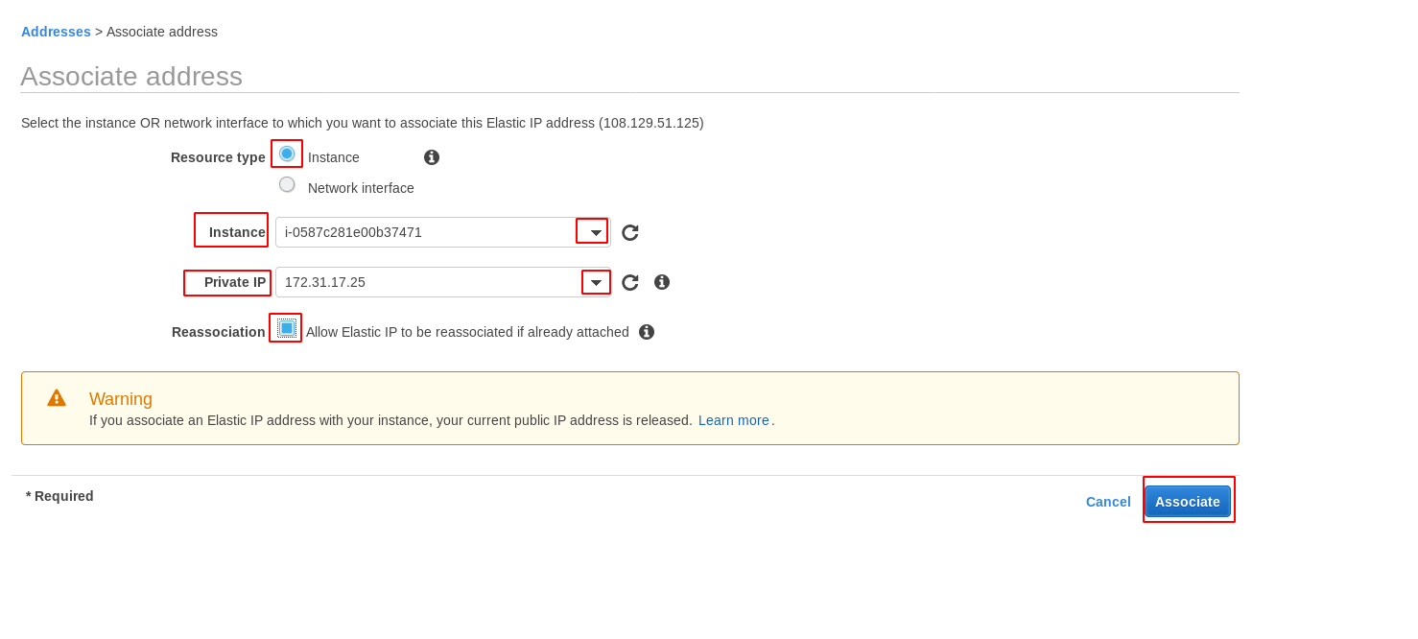Viewport: 1418px width, 639px height.
Task: Refresh the Private IP list
Action: 629,282
